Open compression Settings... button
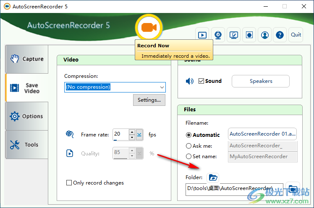 pos(149,100)
